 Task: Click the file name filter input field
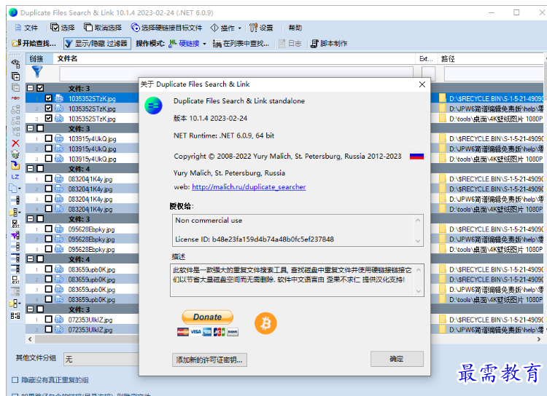(236, 74)
